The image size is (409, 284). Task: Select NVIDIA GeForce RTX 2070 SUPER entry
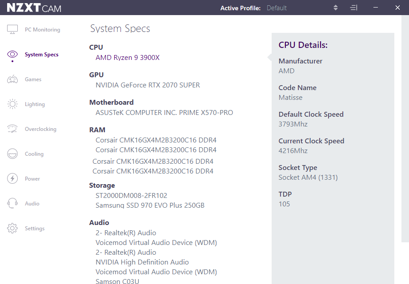click(x=148, y=85)
